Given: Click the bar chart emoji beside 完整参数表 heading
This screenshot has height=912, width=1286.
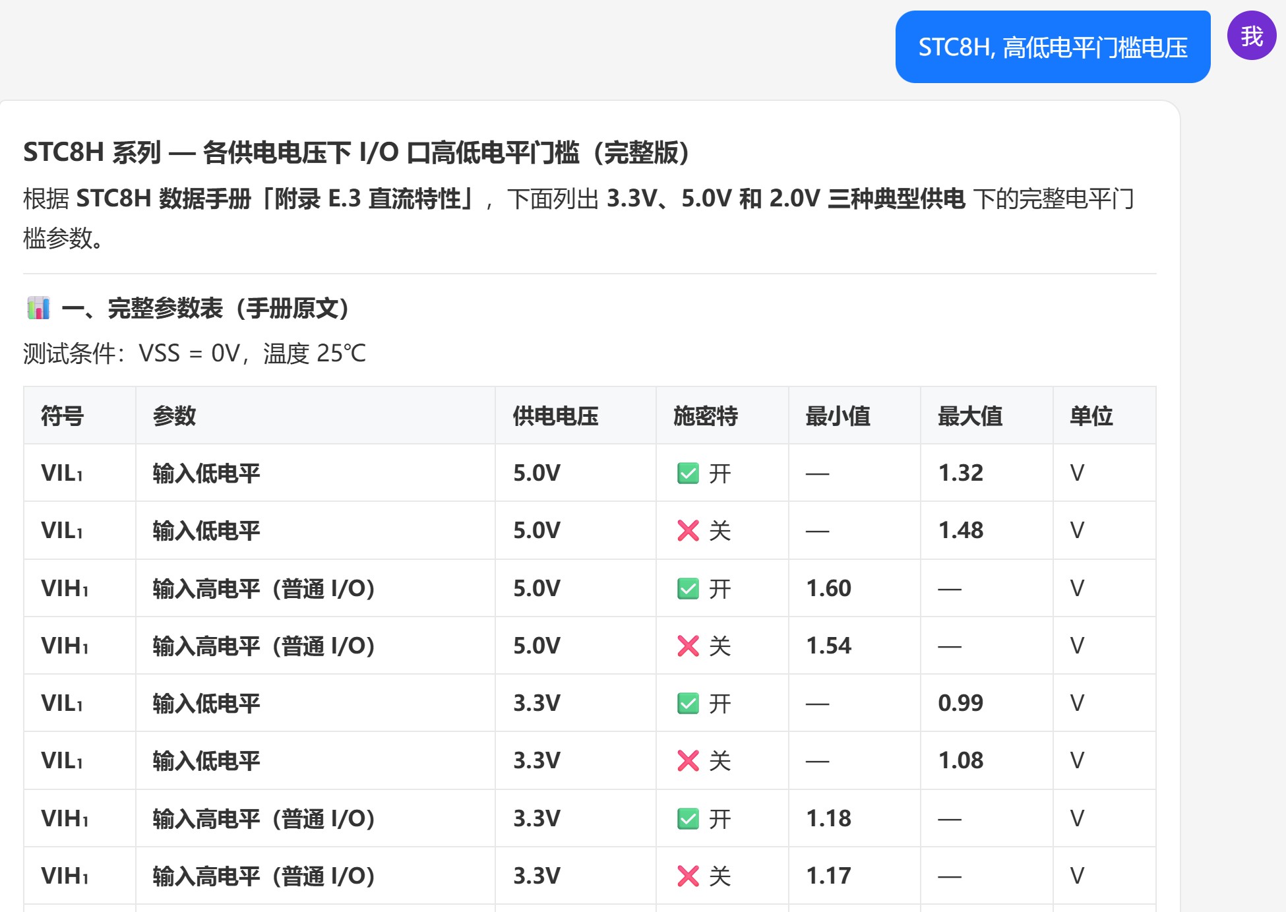Looking at the screenshot, I should (38, 308).
